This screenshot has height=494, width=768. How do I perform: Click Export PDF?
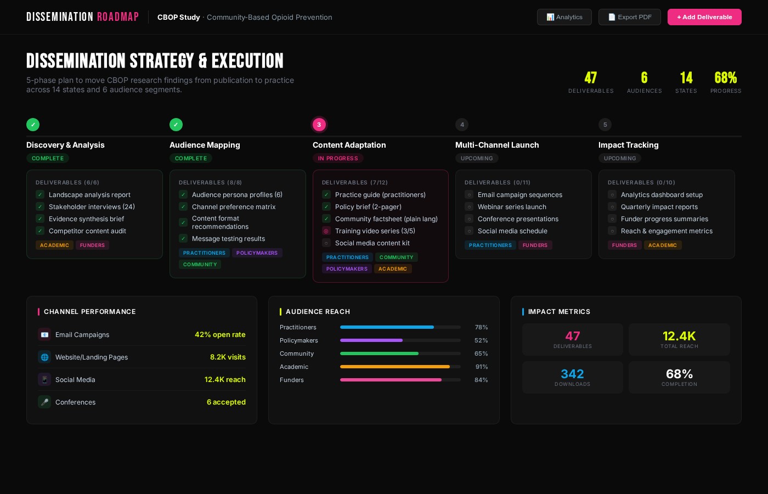[x=629, y=17]
